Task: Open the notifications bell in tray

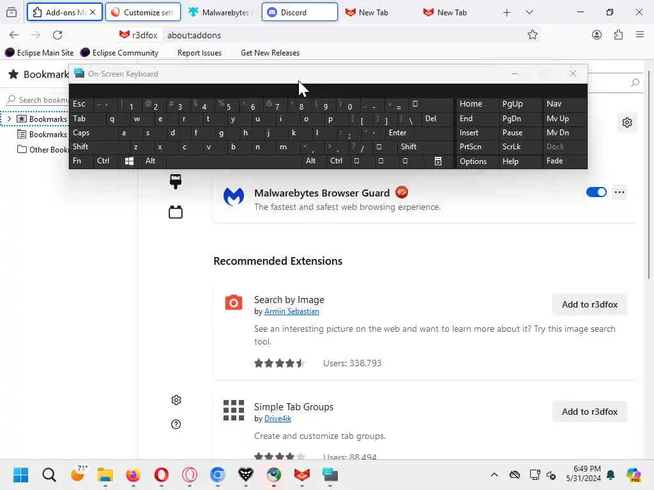Action: point(611,475)
